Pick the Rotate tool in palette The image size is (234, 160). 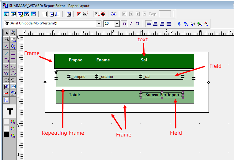coord(13,46)
